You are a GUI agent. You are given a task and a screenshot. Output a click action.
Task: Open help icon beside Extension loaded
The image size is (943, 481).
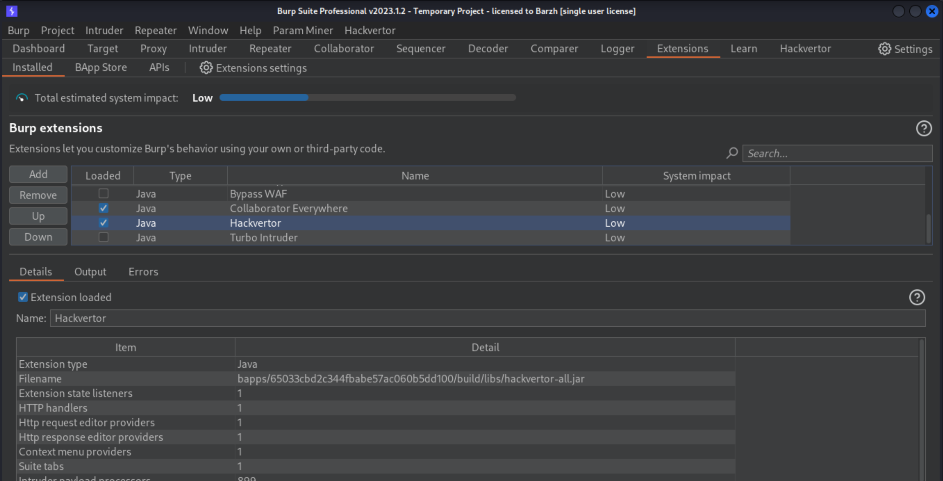coord(917,298)
